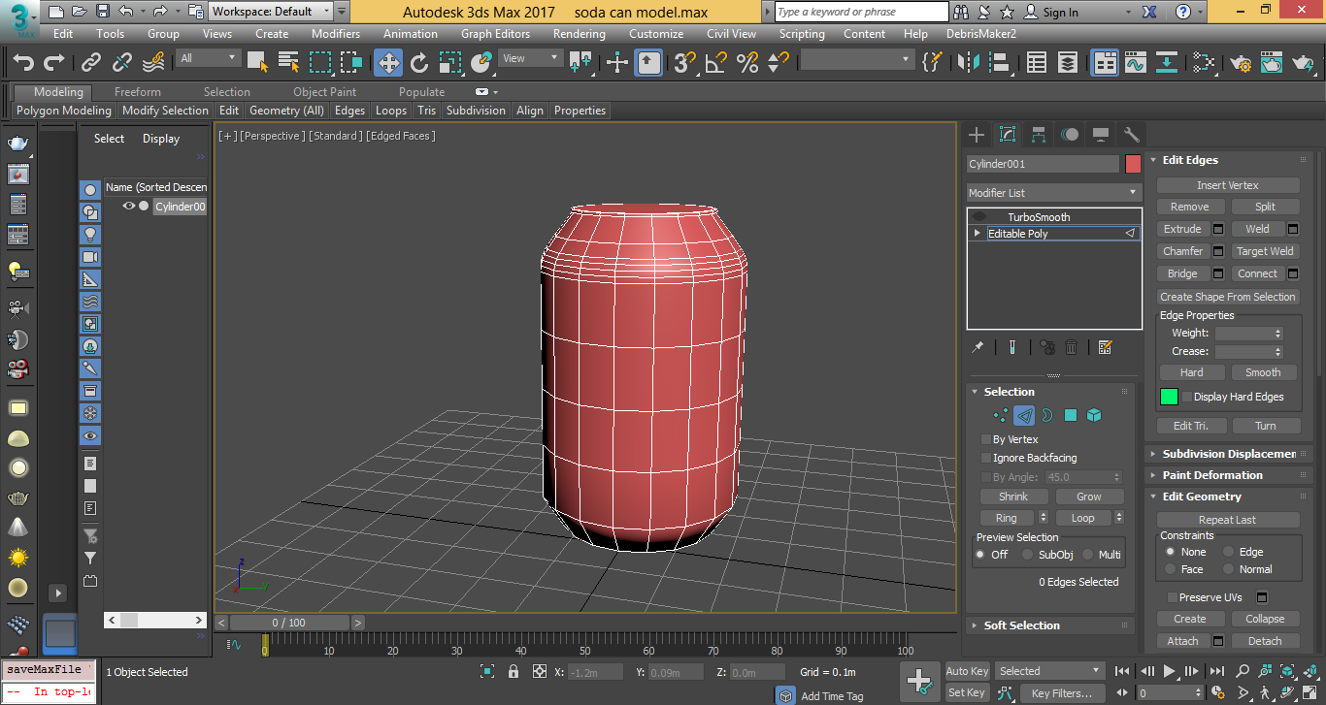Click the Pin Stack icon
The width and height of the screenshot is (1326, 705).
pyautogui.click(x=978, y=347)
